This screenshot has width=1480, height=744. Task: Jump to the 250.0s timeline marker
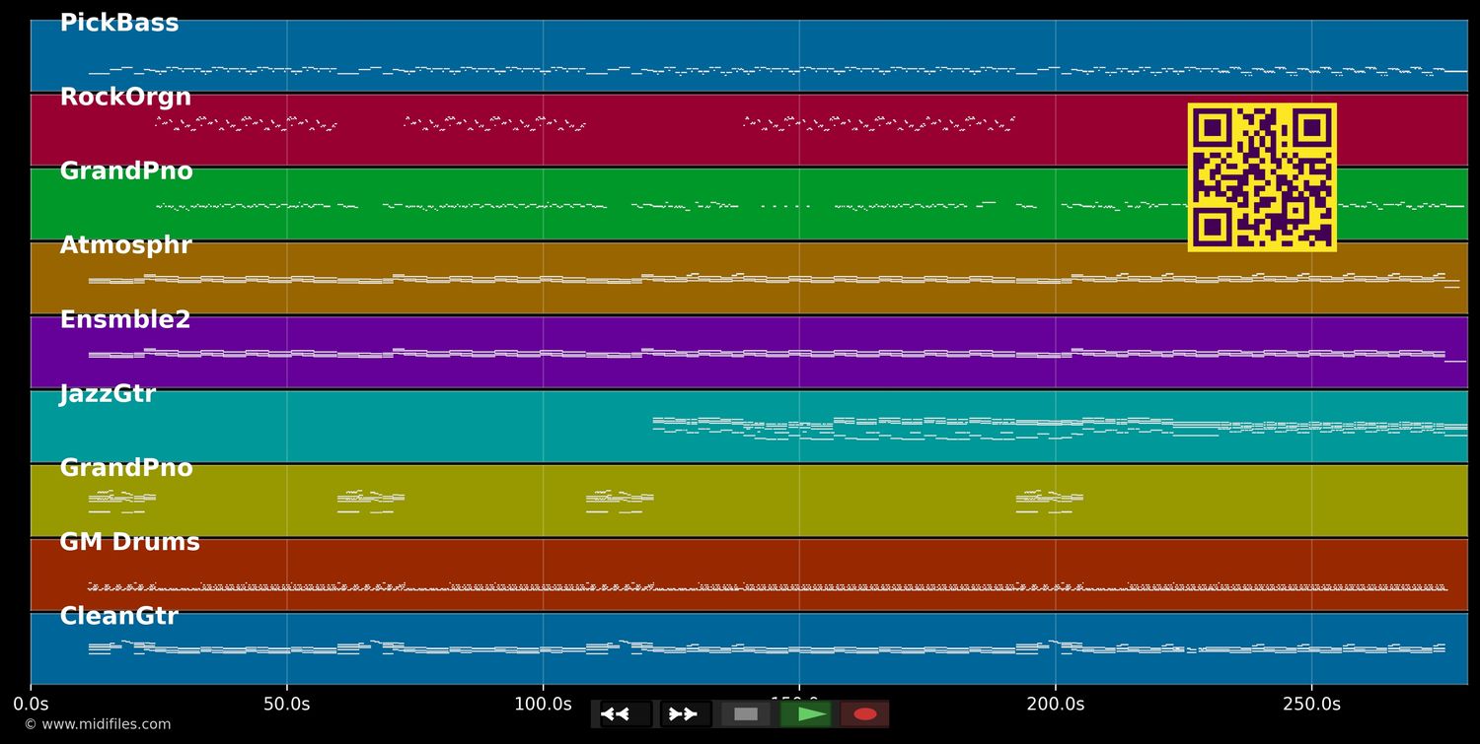[1311, 705]
